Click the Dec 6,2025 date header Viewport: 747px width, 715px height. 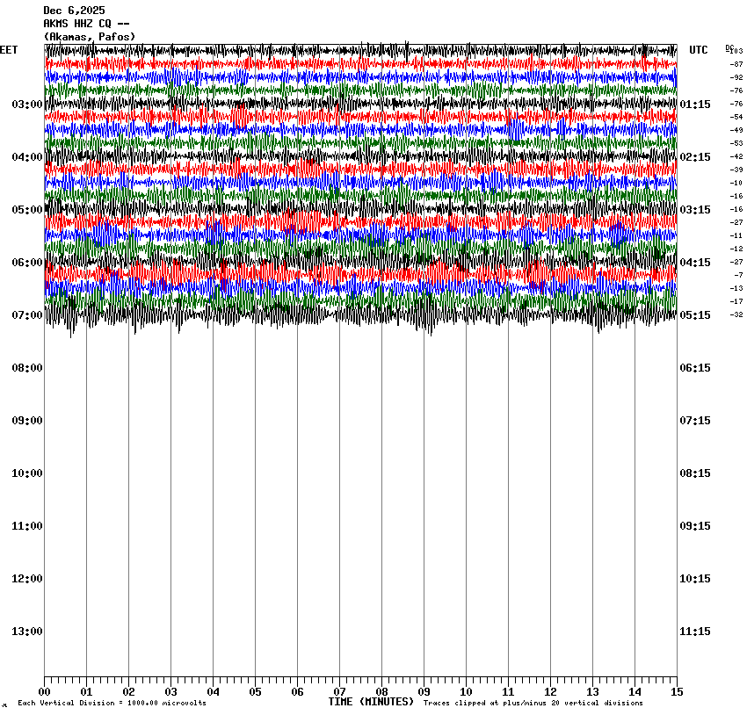pos(74,11)
